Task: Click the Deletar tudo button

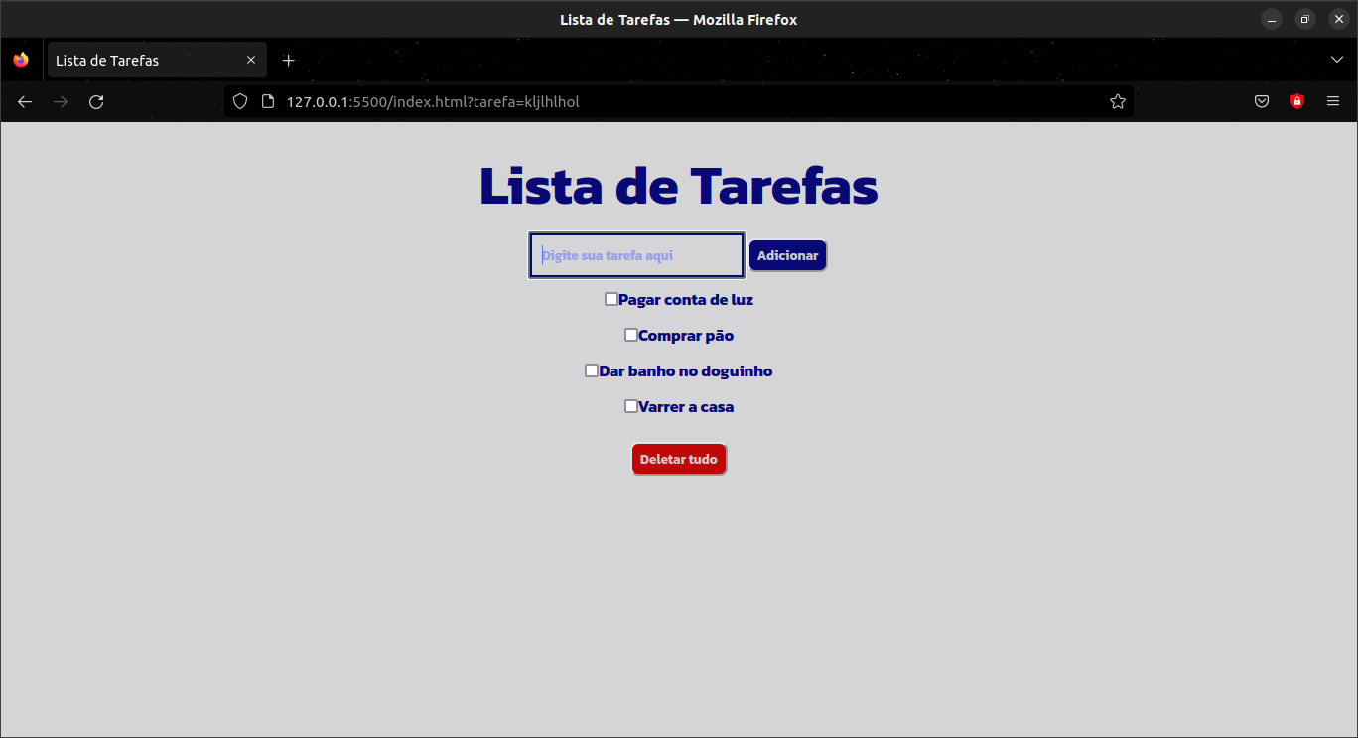Action: tap(679, 459)
